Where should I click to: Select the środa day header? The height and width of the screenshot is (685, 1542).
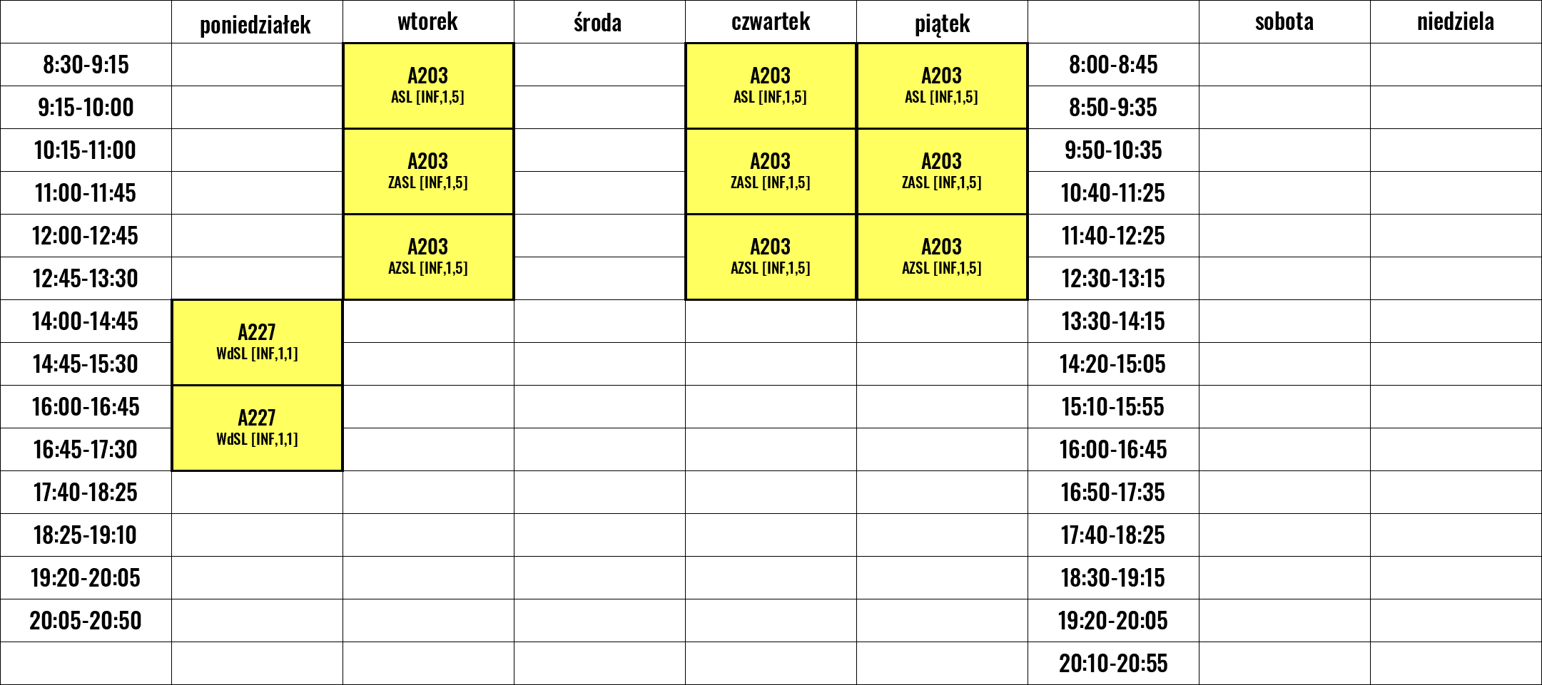[598, 22]
